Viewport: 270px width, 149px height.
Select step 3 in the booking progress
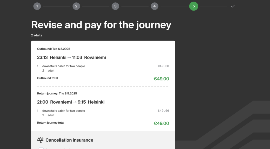point(115,6)
